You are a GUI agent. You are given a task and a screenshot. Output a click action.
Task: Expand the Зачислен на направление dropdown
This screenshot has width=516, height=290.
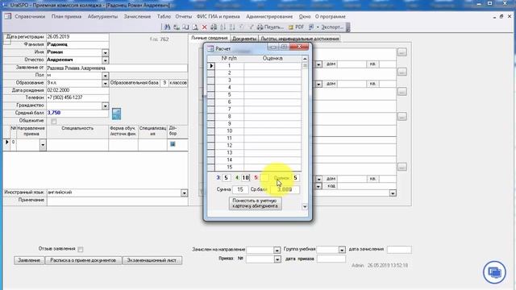tap(277, 251)
